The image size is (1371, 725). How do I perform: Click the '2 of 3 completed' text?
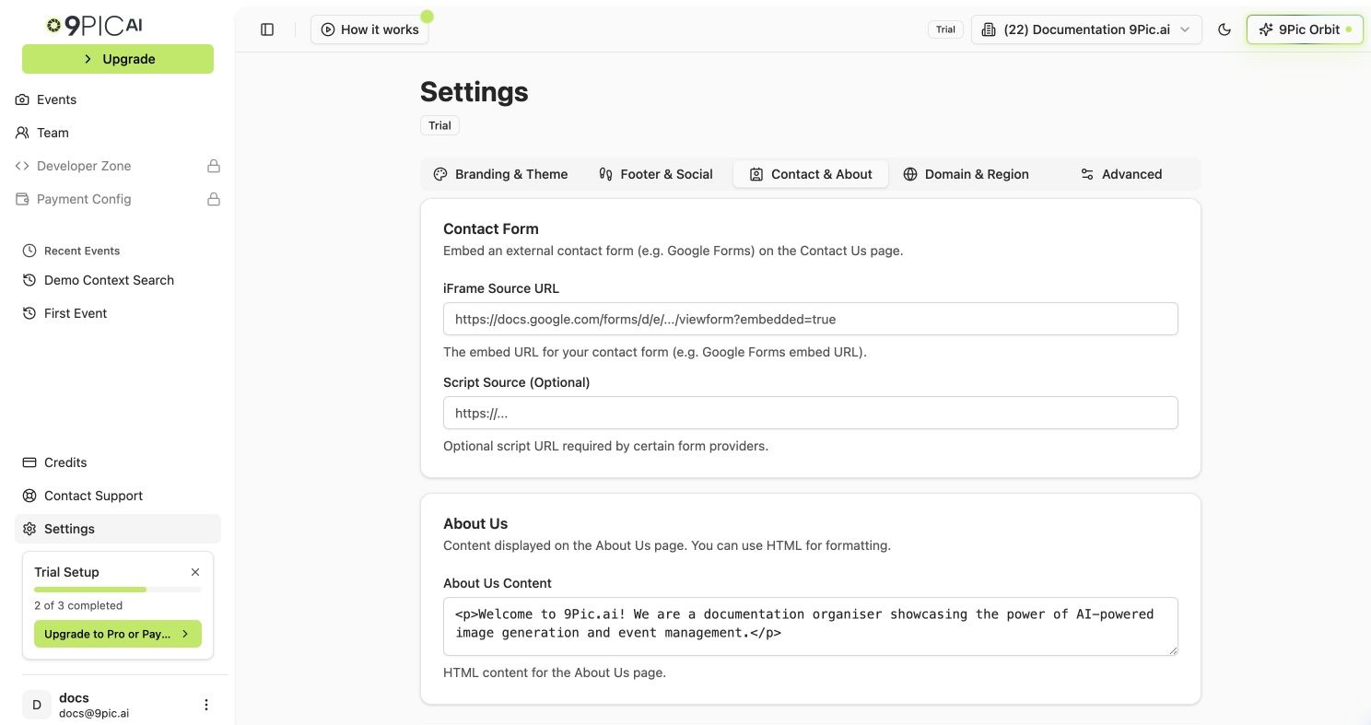click(78, 605)
